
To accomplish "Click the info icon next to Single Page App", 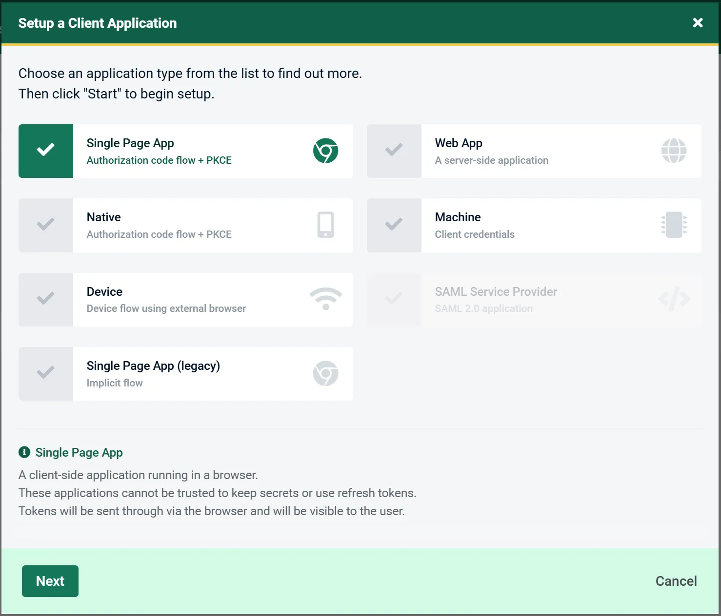I will [24, 452].
